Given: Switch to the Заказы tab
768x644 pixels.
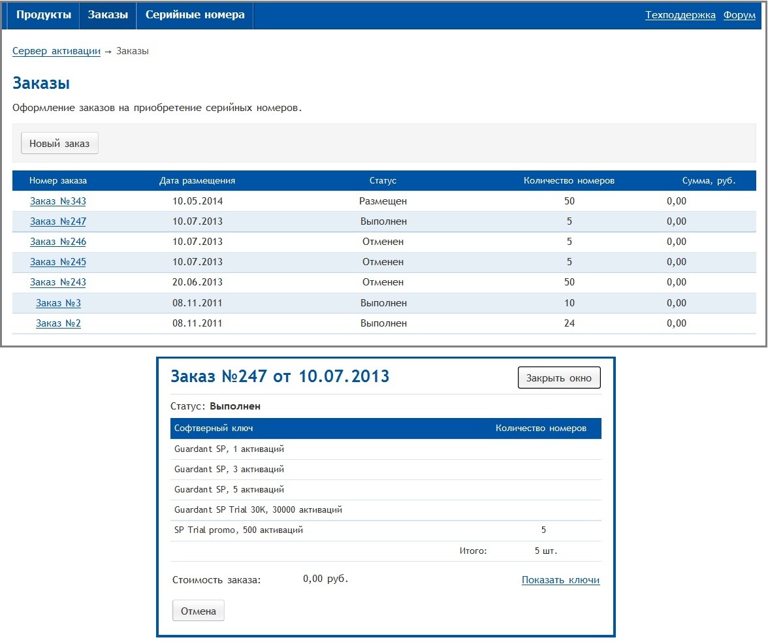Looking at the screenshot, I should click(x=108, y=15).
